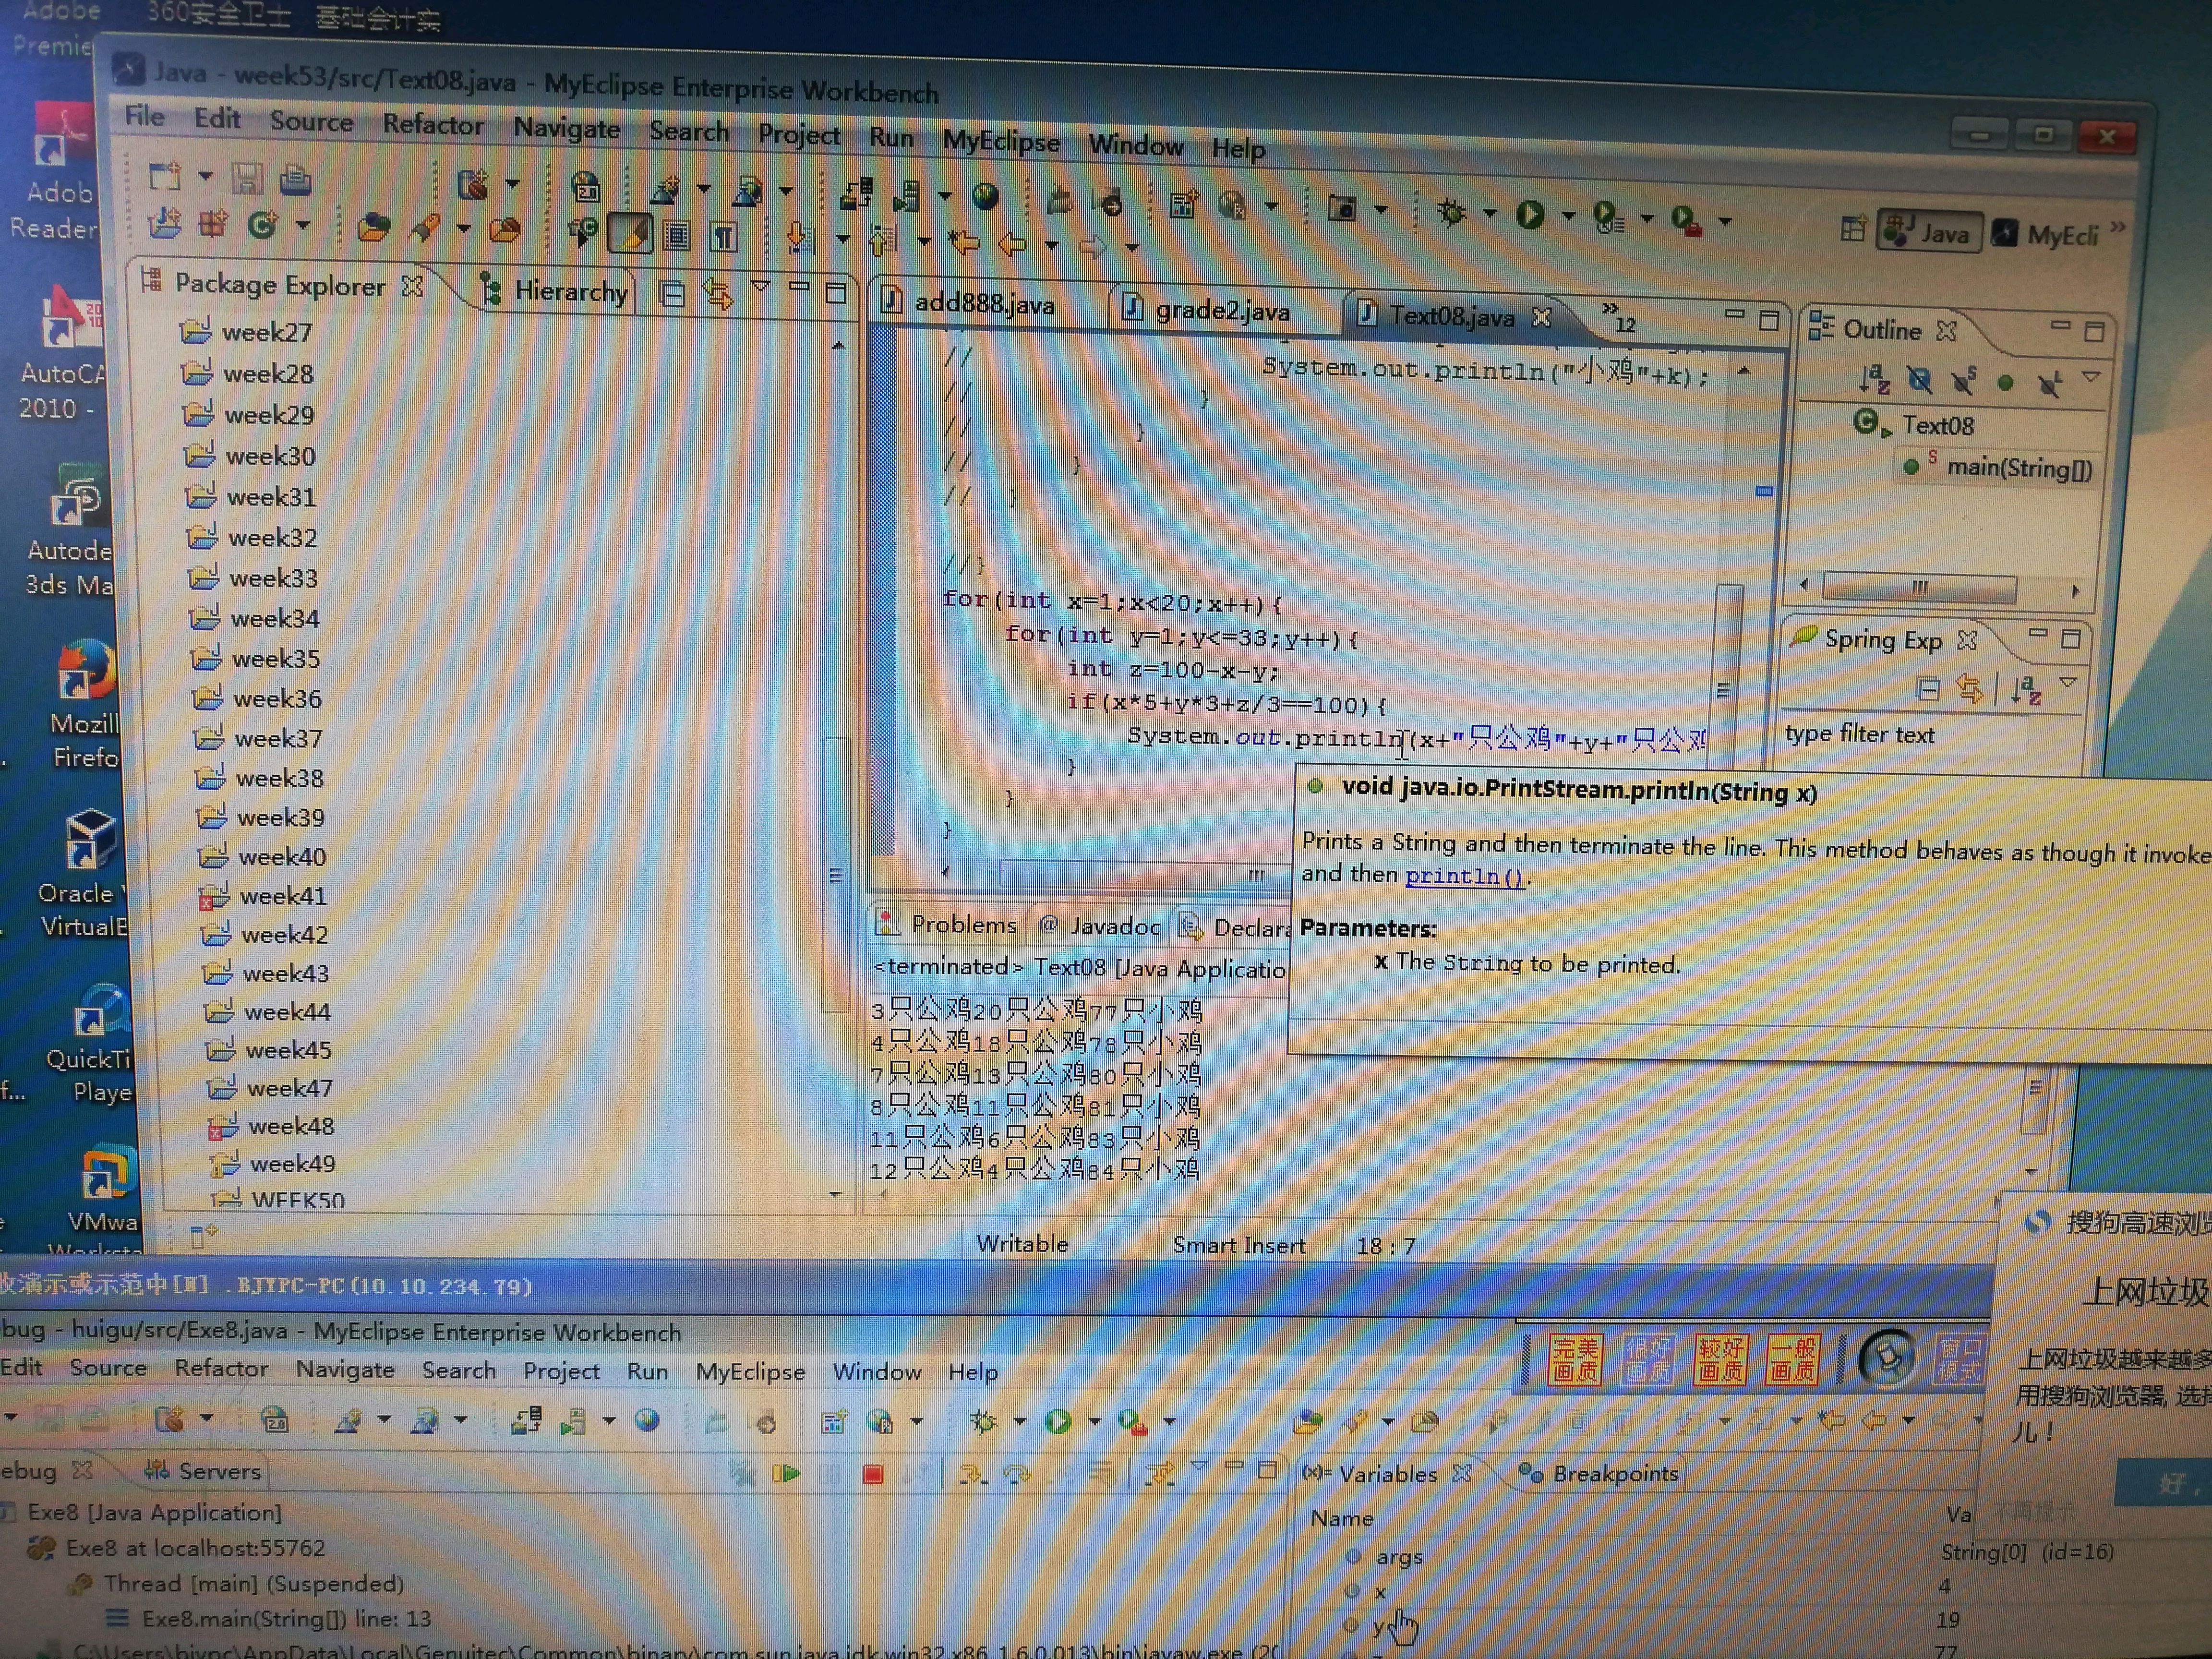Image resolution: width=2212 pixels, height=1659 pixels.
Task: Click Back navigation arrow in toolbar
Action: pyautogui.click(x=1013, y=243)
